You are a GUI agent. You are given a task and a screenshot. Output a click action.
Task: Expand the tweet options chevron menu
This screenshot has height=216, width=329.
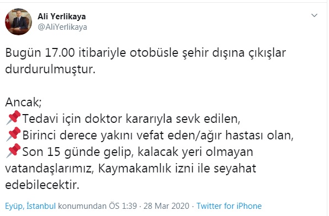point(314,15)
